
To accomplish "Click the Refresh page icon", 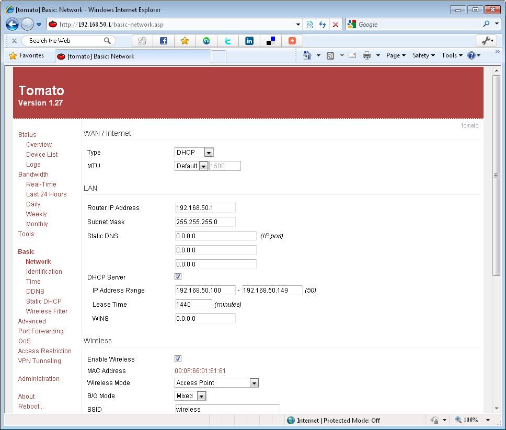I will [x=323, y=25].
